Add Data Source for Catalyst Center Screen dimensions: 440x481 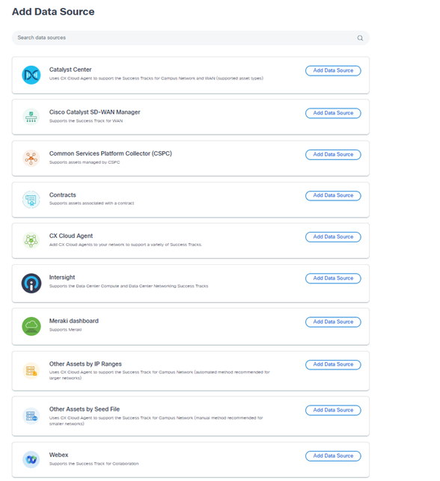pyautogui.click(x=333, y=70)
